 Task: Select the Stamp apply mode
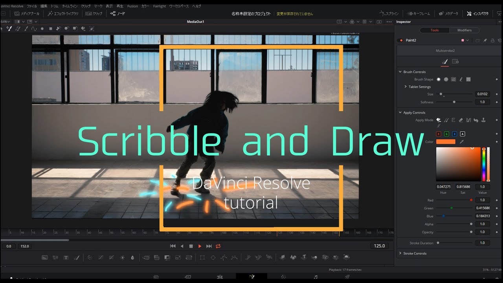(483, 120)
